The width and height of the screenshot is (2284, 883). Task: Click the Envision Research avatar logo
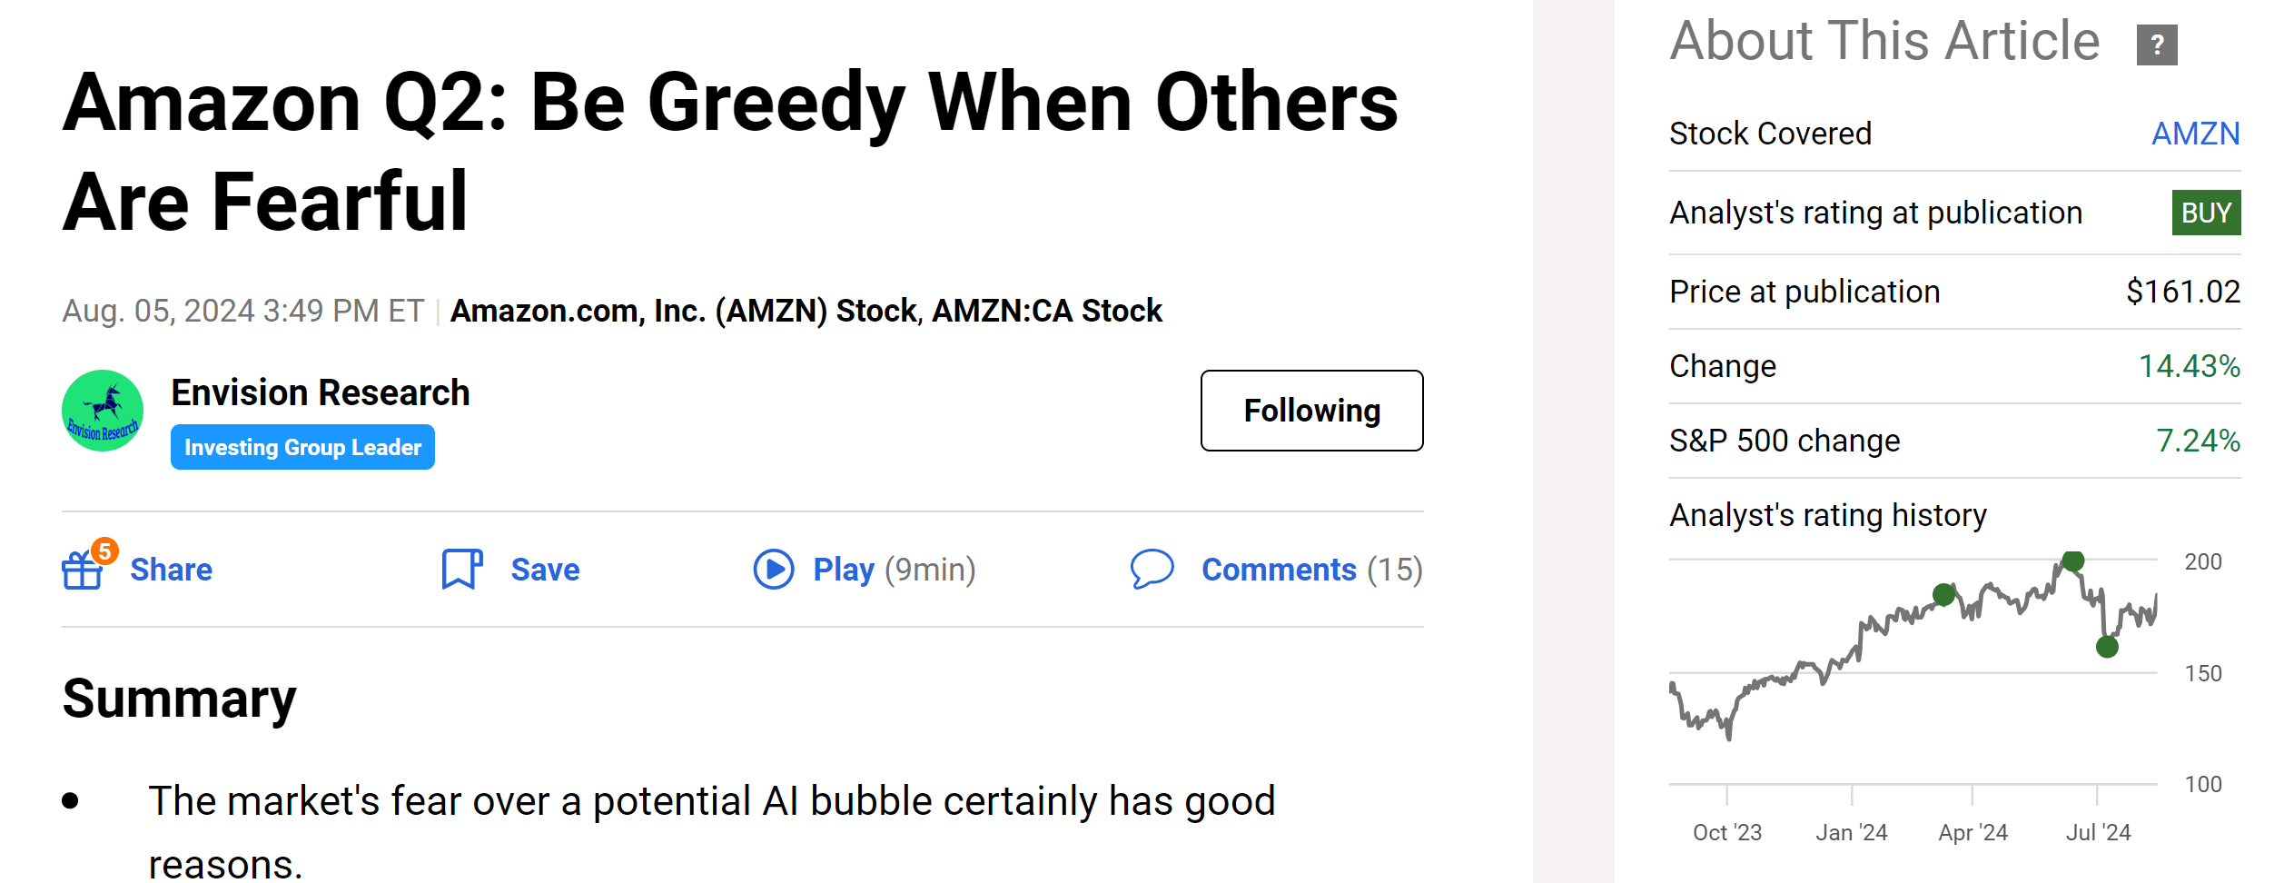click(x=103, y=411)
